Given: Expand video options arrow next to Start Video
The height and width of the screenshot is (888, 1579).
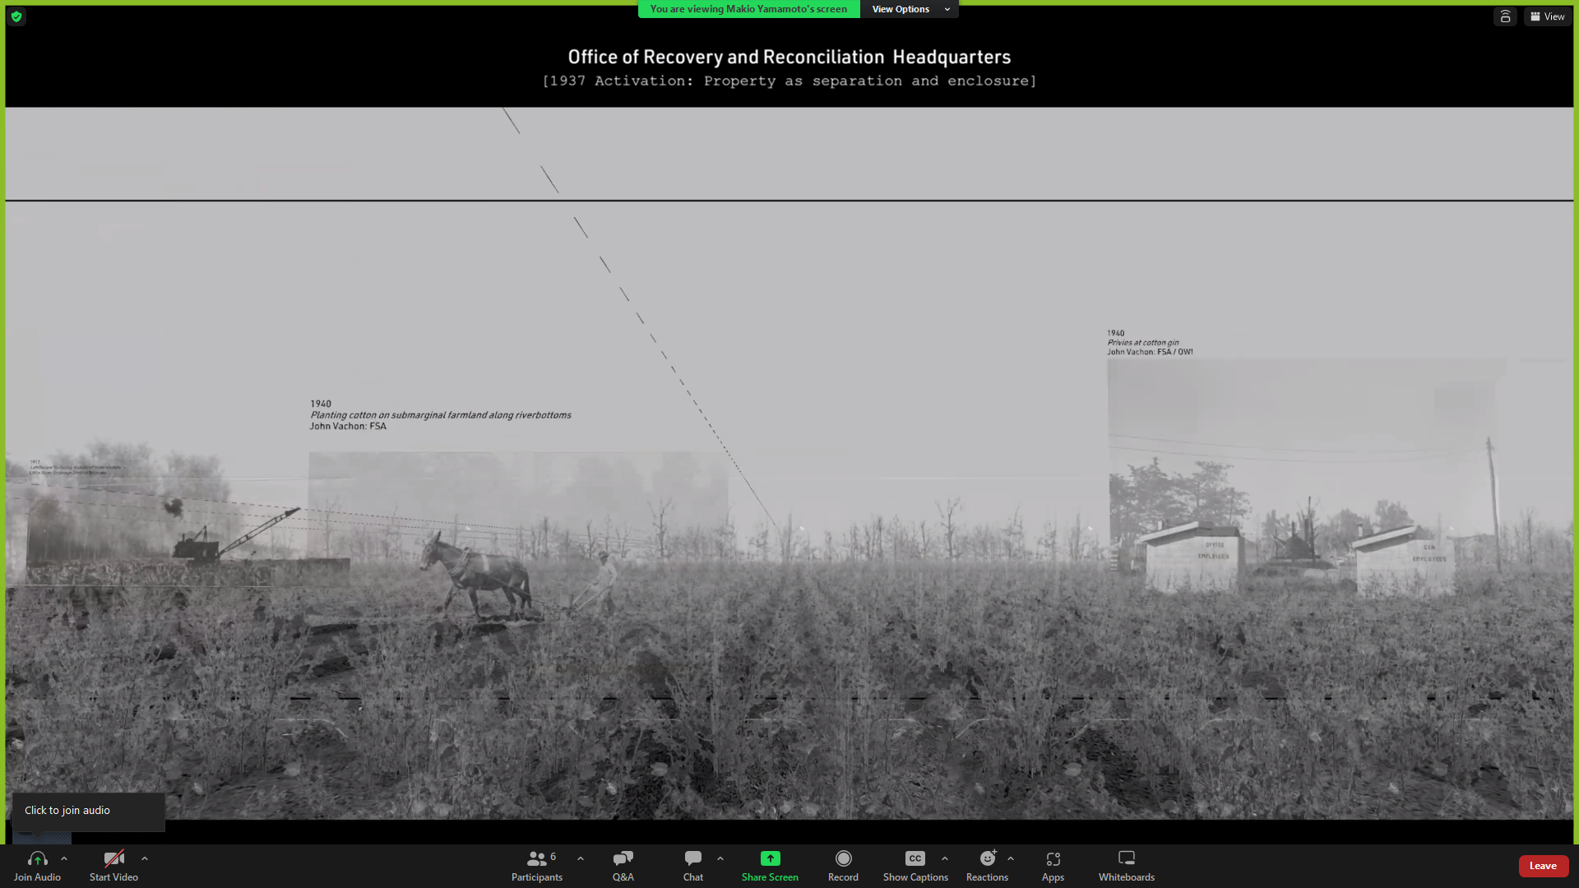Looking at the screenshot, I should 145,858.
